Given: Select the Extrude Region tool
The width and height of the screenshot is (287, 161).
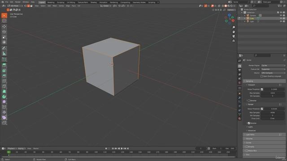Looking at the screenshot, I should click(x=4, y=65).
